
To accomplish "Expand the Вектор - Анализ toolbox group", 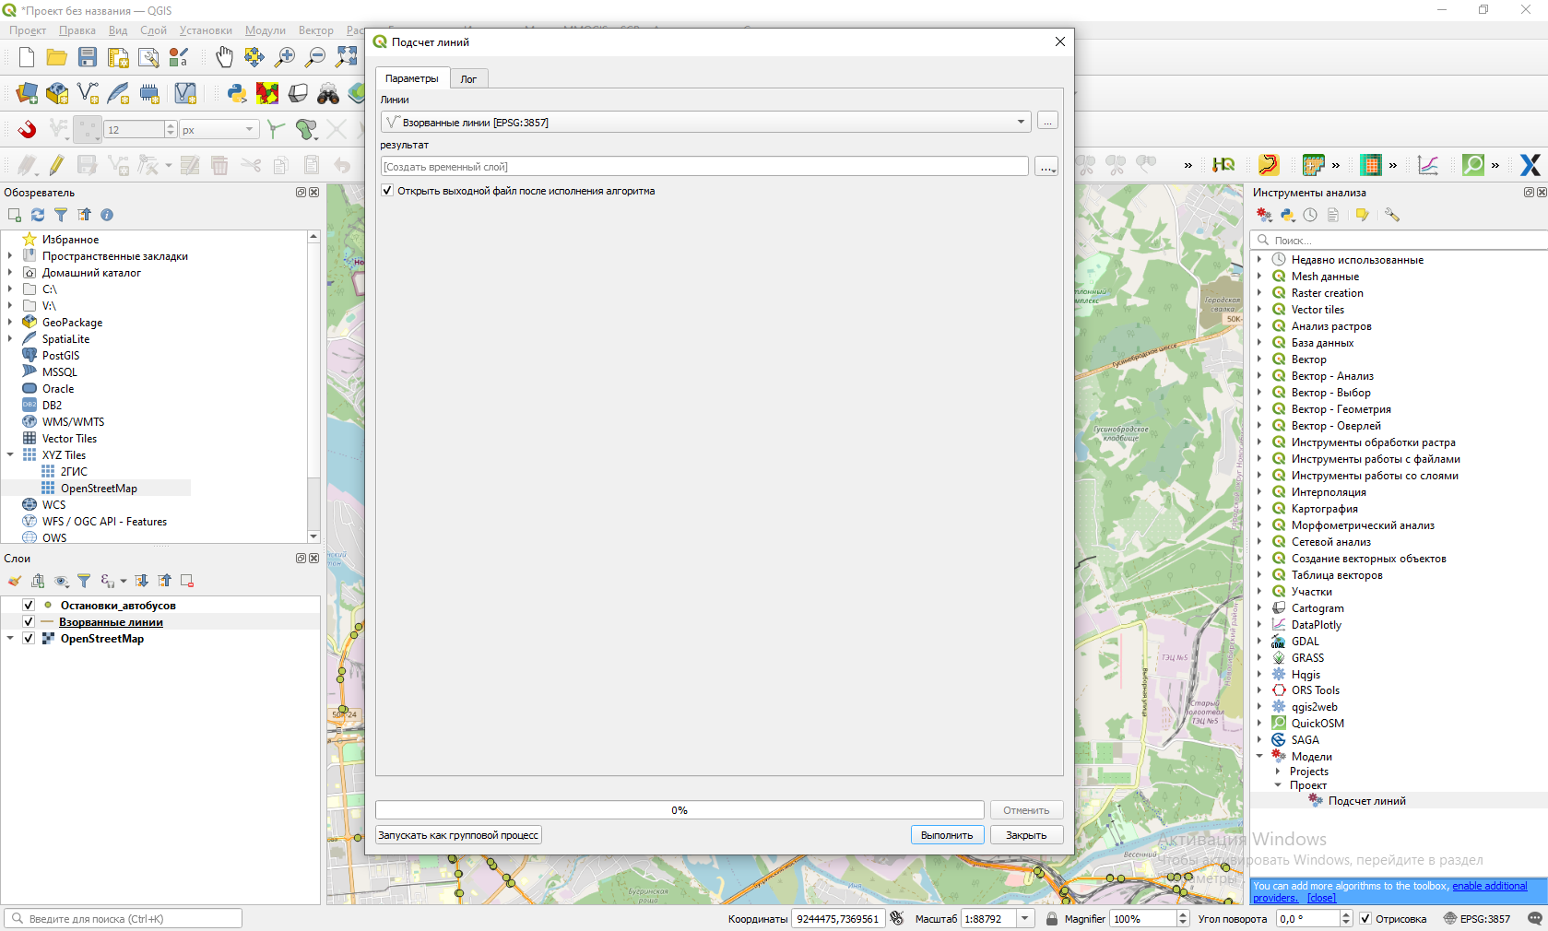I will coord(1259,376).
